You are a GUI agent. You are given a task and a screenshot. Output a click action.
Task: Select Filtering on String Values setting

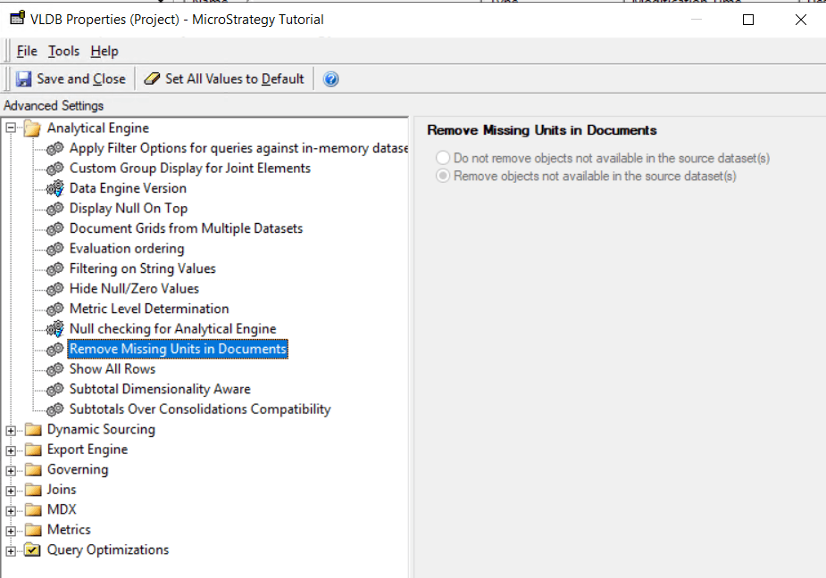click(x=143, y=268)
